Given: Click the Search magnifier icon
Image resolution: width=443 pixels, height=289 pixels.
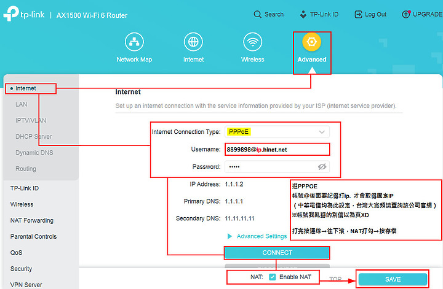Looking at the screenshot, I should pyautogui.click(x=257, y=14).
